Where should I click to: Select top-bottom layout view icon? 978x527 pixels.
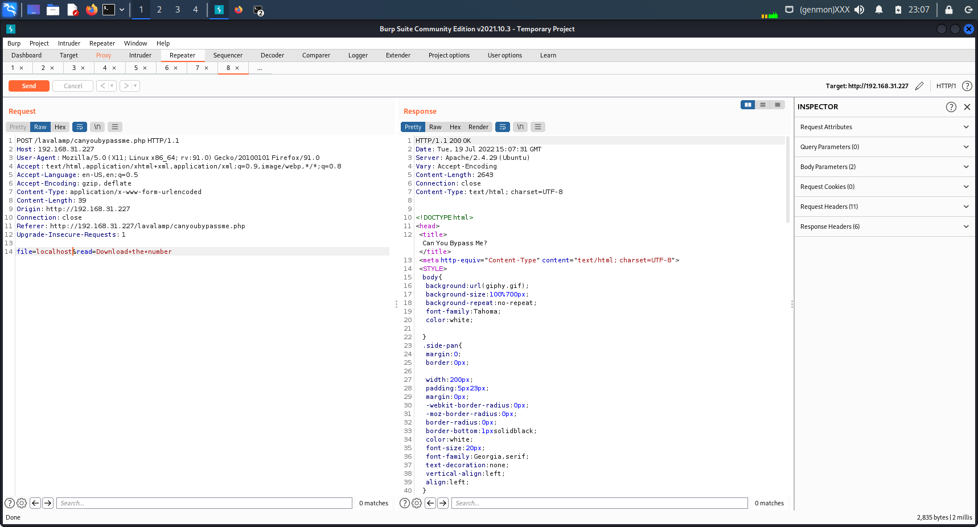763,105
